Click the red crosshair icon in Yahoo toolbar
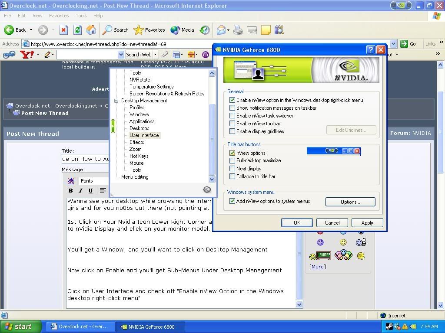This screenshot has height=333, width=445. (191, 54)
